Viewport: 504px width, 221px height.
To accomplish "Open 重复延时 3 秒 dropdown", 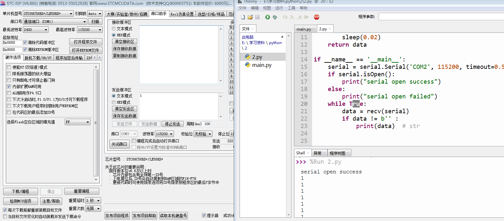I will coord(93,200).
